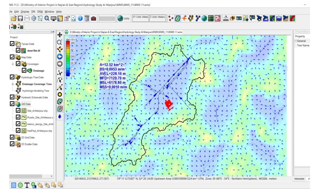Select the Rotate tool in the vertical toolbar
Viewport: 325px width, 189px height.
coord(60,49)
